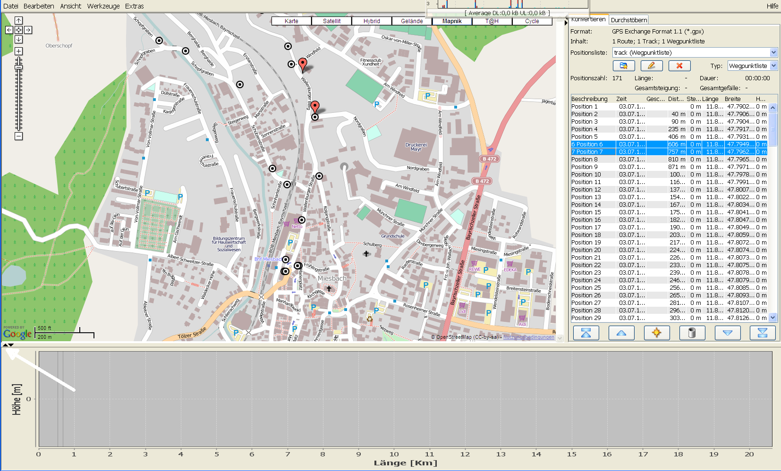The image size is (781, 471).
Task: Collapse the map panel using right-side arrow
Action: pos(566,22)
